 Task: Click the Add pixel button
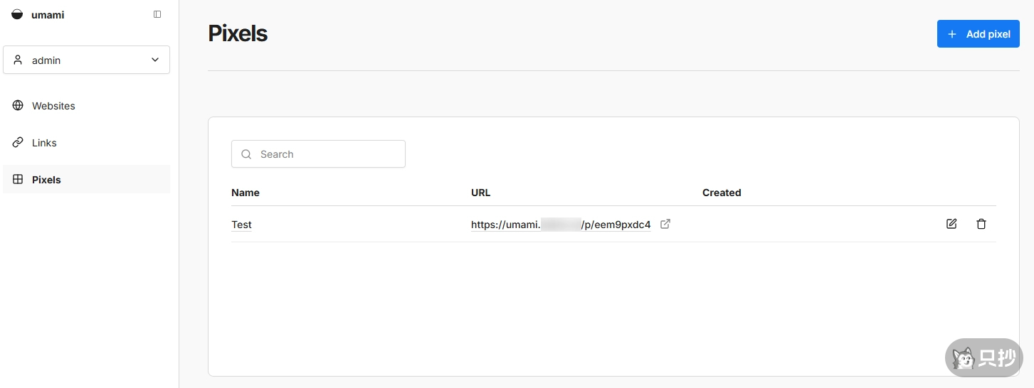(978, 34)
